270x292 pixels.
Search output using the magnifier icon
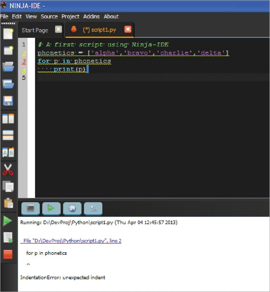pyautogui.click(x=93, y=208)
